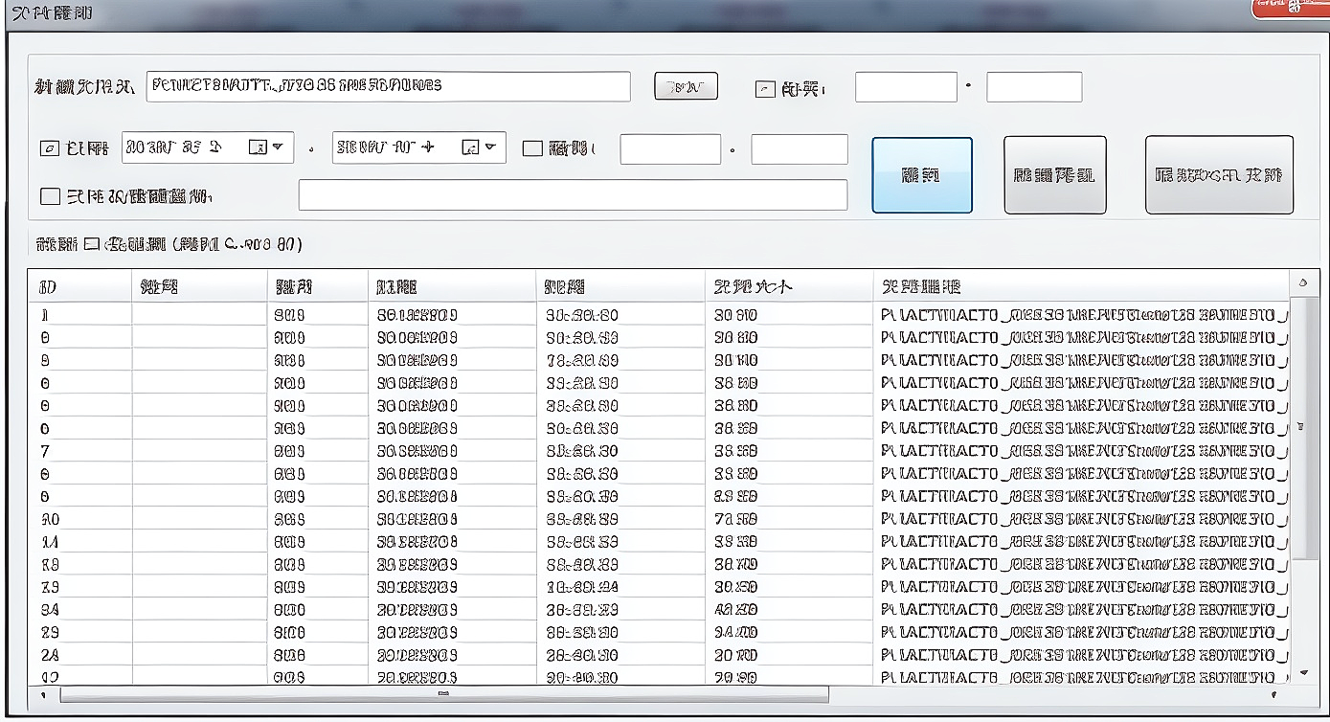
Task: Click the horizontal scrollbar's left arrow
Action: (44, 694)
